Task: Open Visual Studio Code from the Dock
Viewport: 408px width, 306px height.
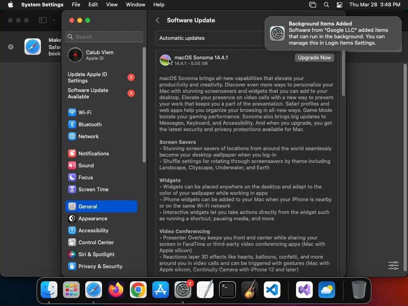Action: [272, 290]
